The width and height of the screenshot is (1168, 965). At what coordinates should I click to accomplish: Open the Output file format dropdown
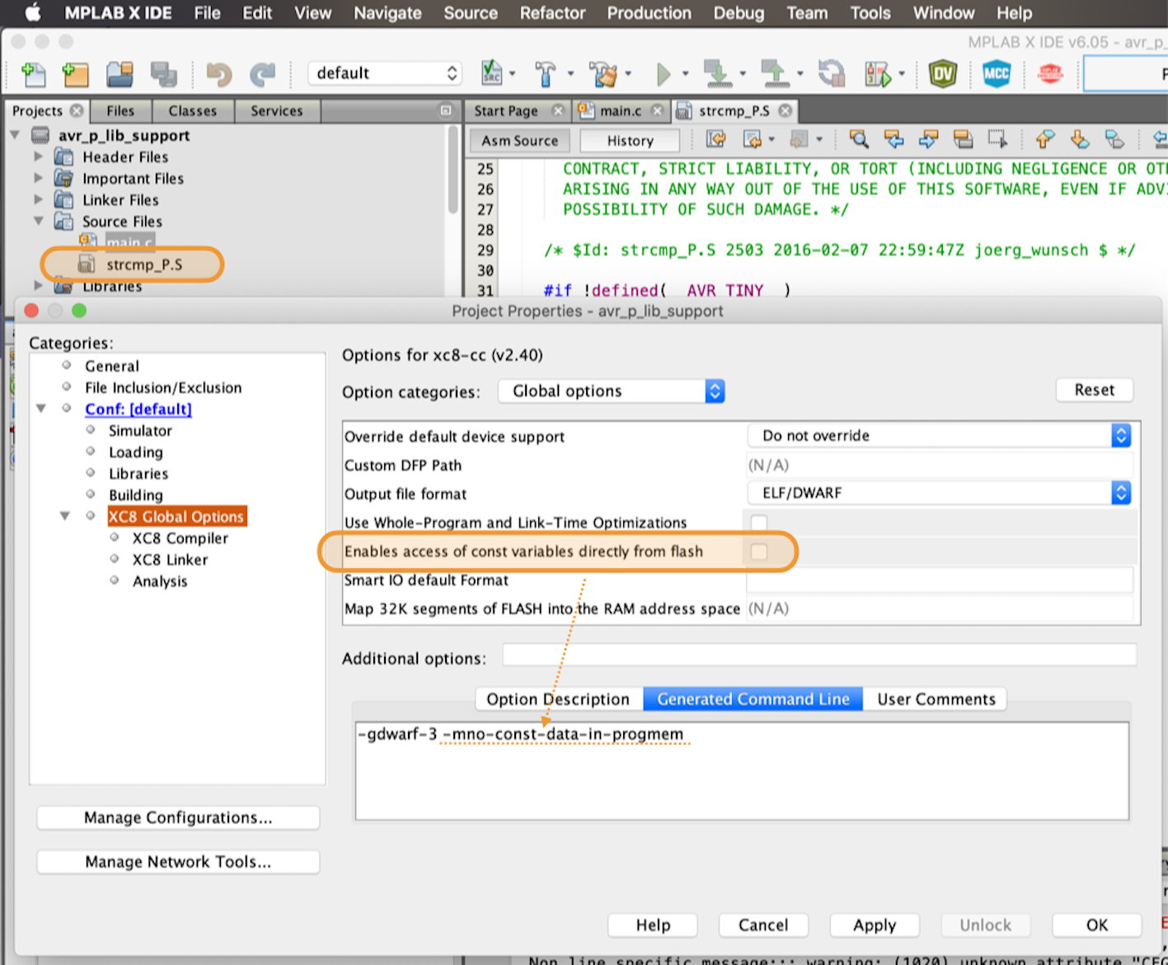938,493
